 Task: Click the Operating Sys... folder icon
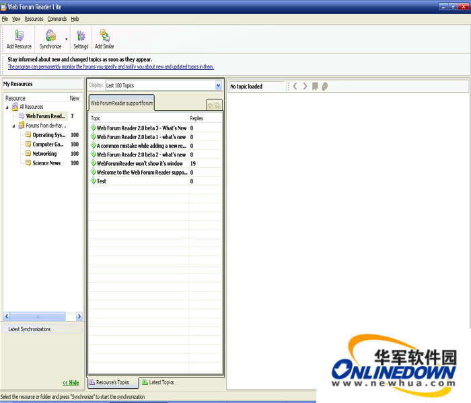tap(28, 134)
